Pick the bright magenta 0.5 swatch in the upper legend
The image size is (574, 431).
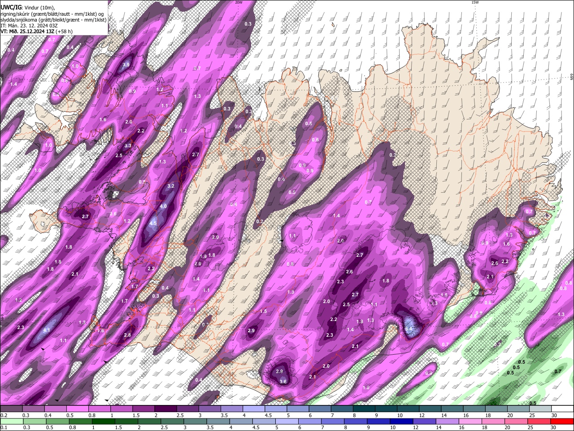click(77, 409)
